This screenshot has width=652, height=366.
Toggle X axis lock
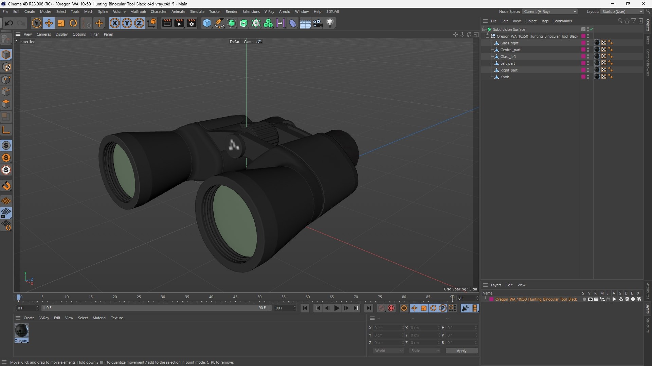point(115,23)
